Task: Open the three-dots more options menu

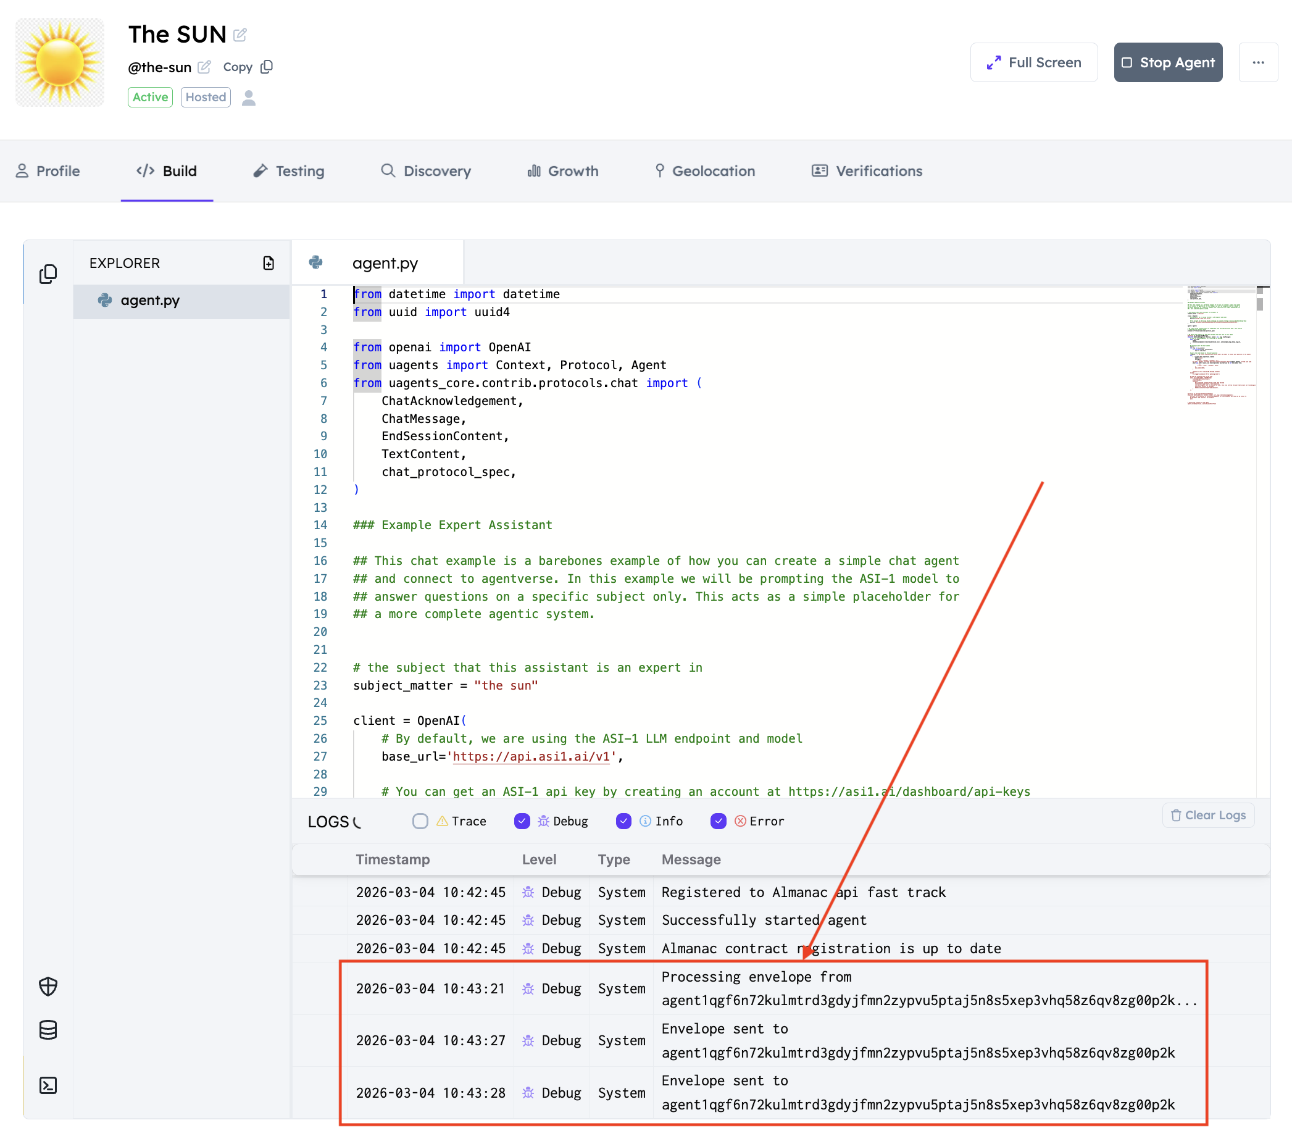Action: coord(1258,62)
